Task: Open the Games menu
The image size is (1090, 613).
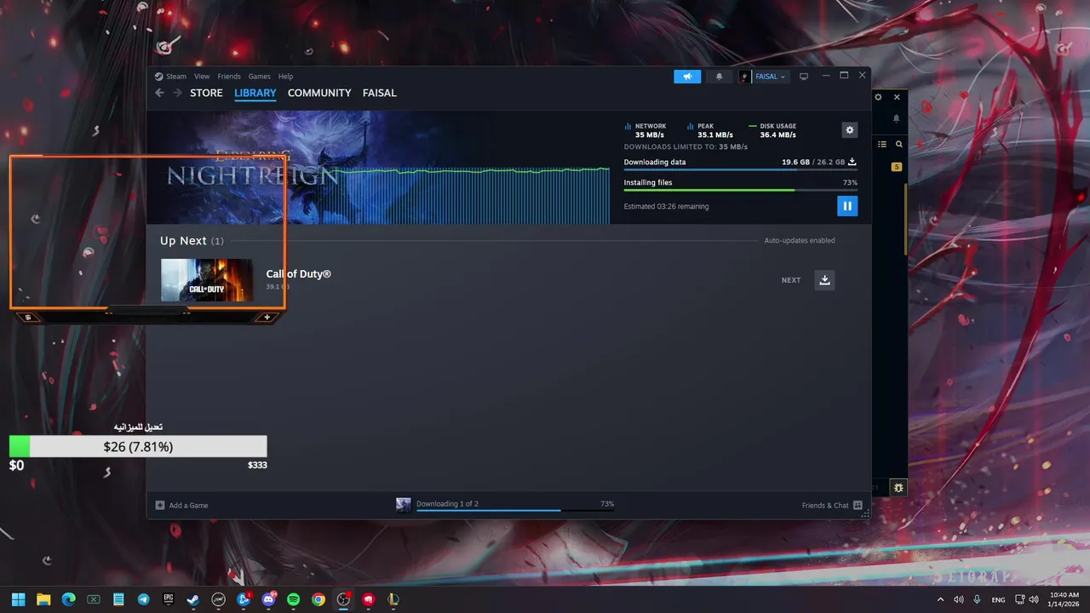Action: [260, 77]
